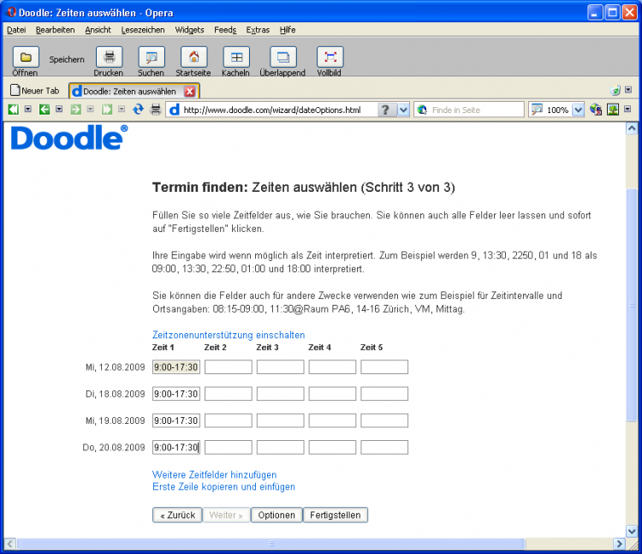Image resolution: width=642 pixels, height=554 pixels.
Task: Click the horizontal scrollbar left arrow
Action: pyautogui.click(x=10, y=544)
